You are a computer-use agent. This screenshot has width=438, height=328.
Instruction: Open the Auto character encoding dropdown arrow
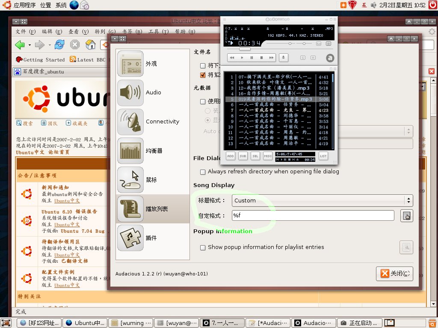(x=408, y=131)
